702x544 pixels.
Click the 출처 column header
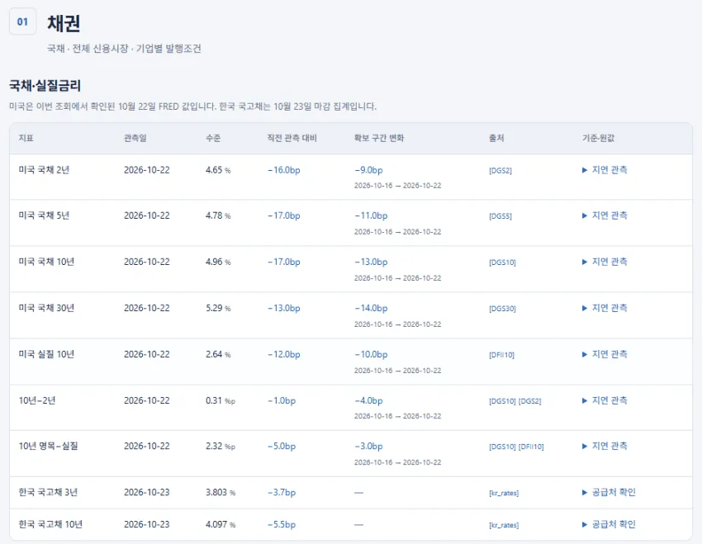pos(496,138)
